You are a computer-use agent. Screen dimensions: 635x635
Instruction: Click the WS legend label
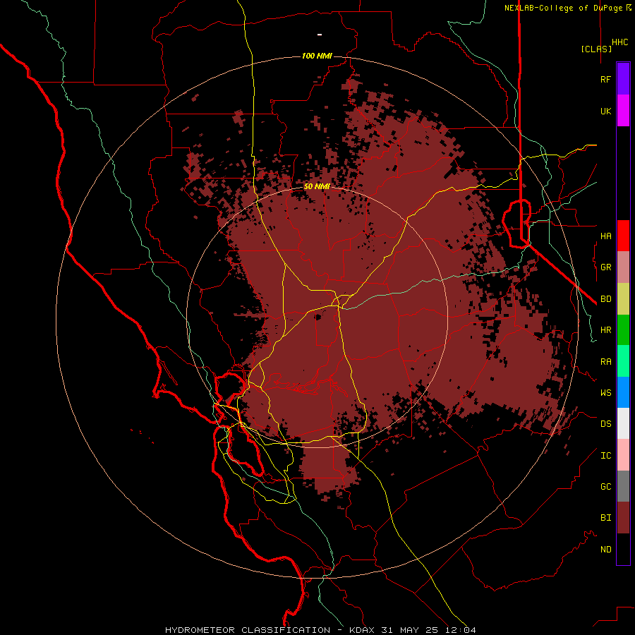(605, 393)
